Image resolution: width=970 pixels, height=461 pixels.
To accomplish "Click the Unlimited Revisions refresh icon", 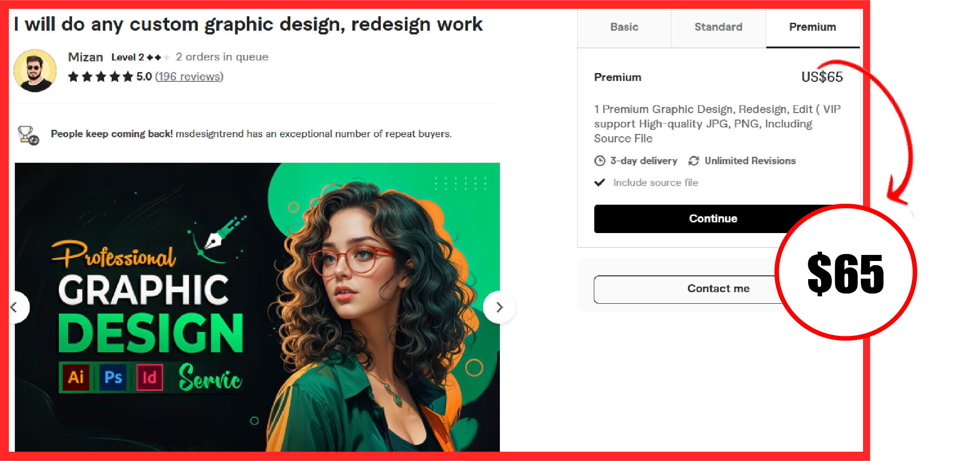I will point(694,161).
